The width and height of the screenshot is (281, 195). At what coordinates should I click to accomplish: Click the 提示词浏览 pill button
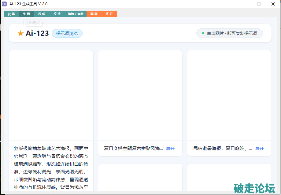pyautogui.click(x=67, y=33)
